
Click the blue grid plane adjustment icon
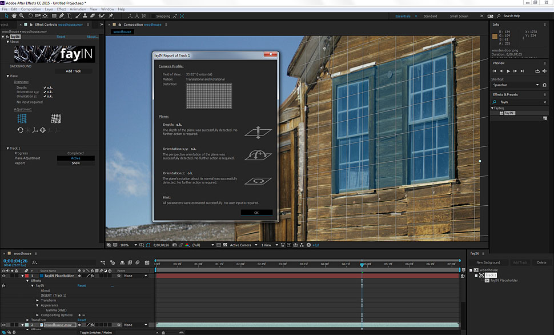pos(22,118)
